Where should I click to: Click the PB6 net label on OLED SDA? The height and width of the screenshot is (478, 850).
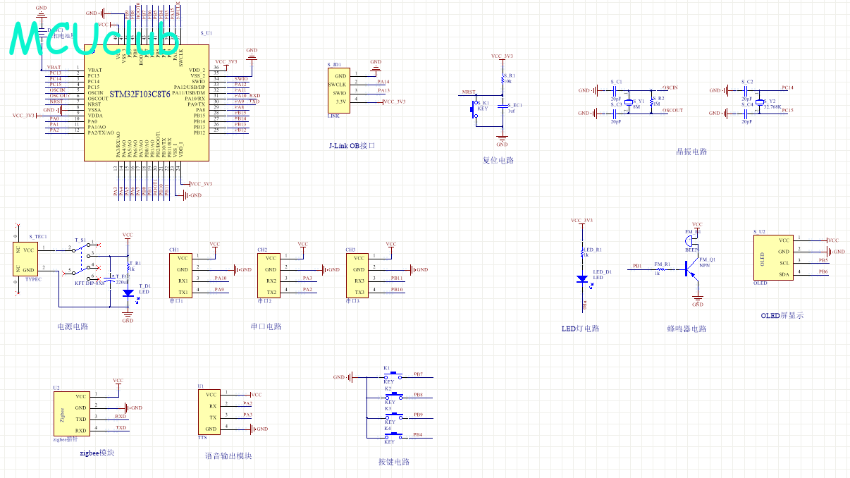point(823,271)
